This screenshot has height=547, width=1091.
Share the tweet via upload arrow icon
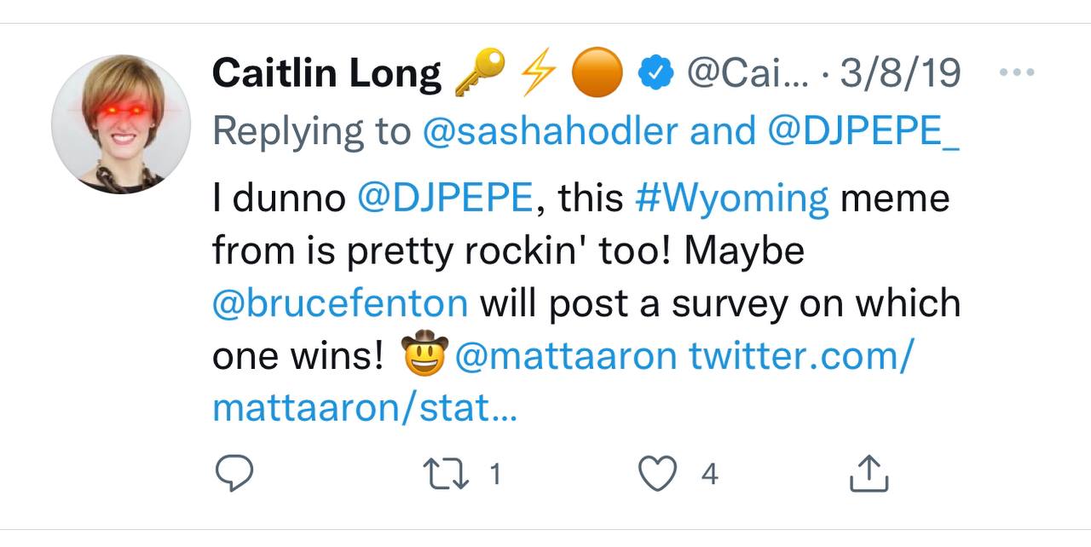tap(869, 474)
